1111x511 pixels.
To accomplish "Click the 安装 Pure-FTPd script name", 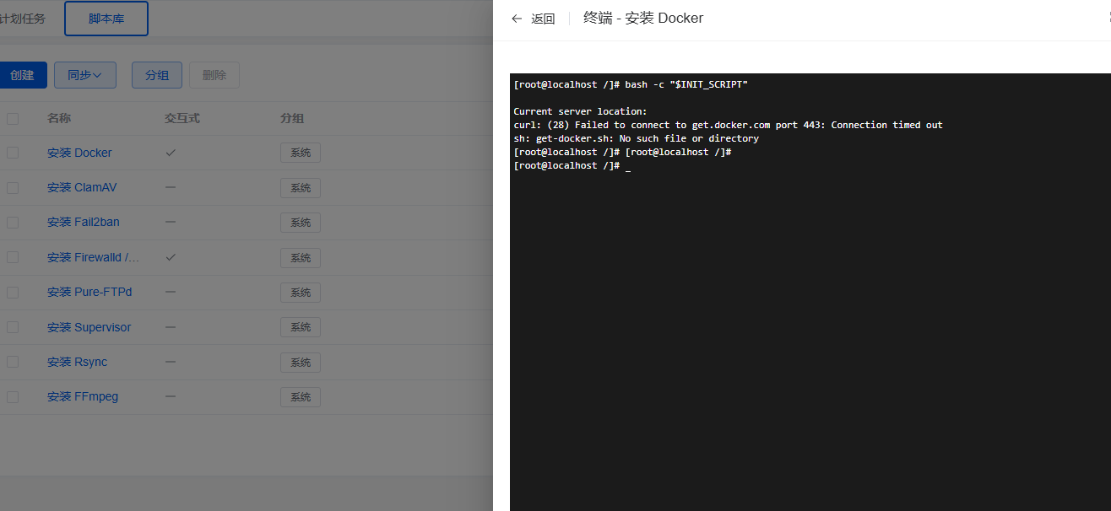I will tap(89, 292).
